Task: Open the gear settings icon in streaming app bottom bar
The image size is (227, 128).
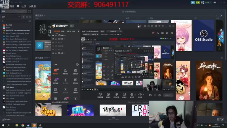Action: [x=159, y=95]
